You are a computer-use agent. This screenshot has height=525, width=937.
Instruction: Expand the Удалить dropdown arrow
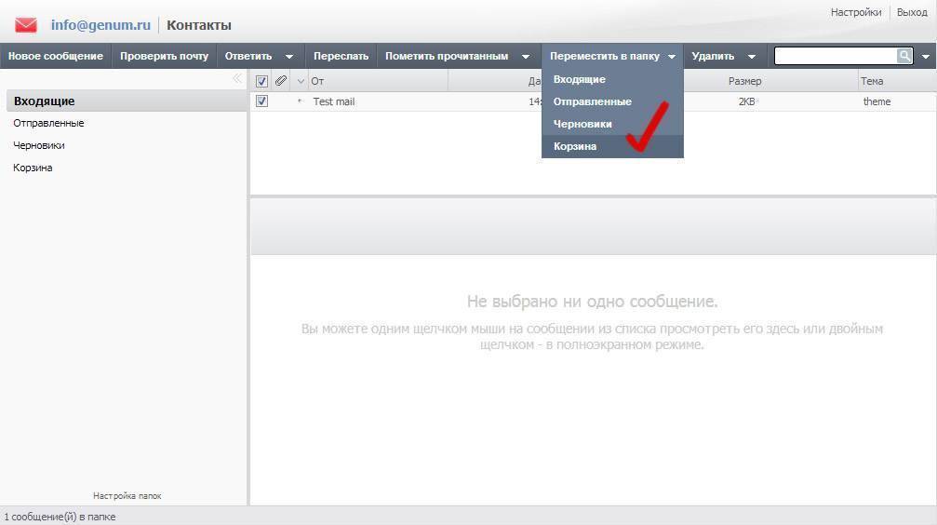coord(752,57)
